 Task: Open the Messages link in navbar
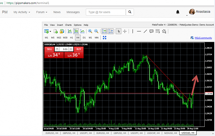(73, 12)
